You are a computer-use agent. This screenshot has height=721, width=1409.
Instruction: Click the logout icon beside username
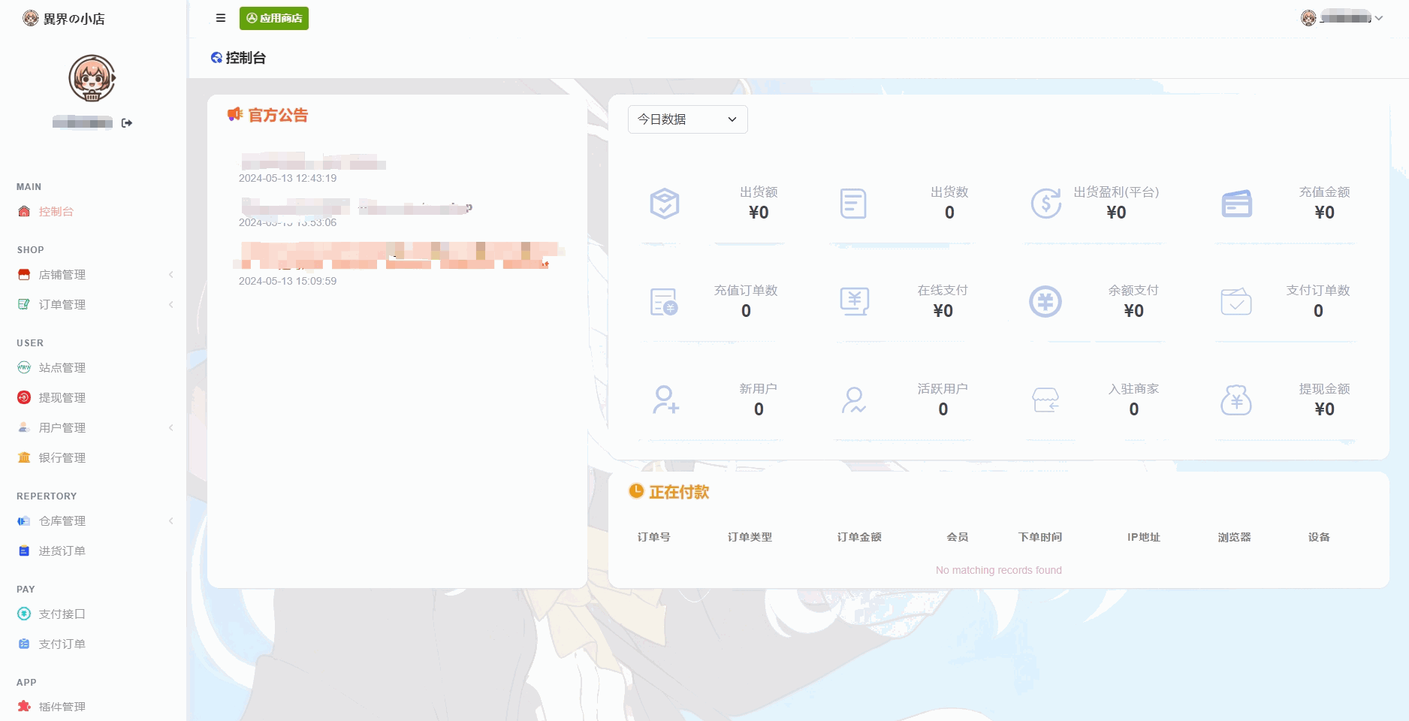pyautogui.click(x=127, y=123)
